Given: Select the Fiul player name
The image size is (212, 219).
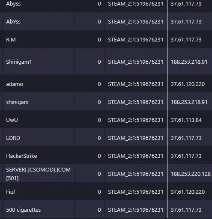Looking at the screenshot, I should pos(10,192).
